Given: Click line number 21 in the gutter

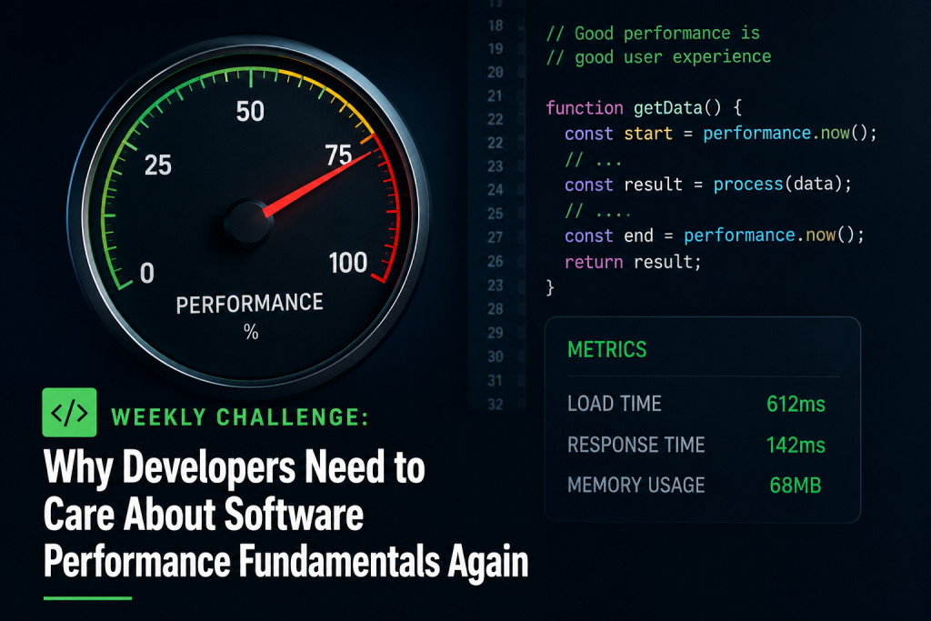Looking at the screenshot, I should (496, 96).
